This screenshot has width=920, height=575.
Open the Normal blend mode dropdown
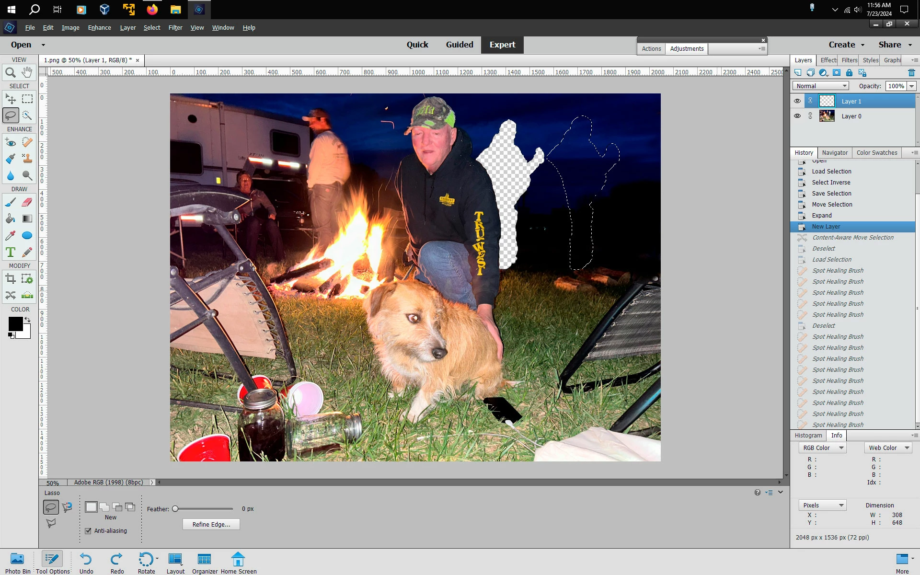point(820,86)
